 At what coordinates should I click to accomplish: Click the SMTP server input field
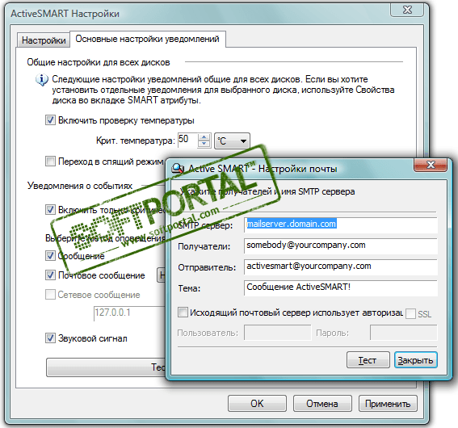pos(340,224)
